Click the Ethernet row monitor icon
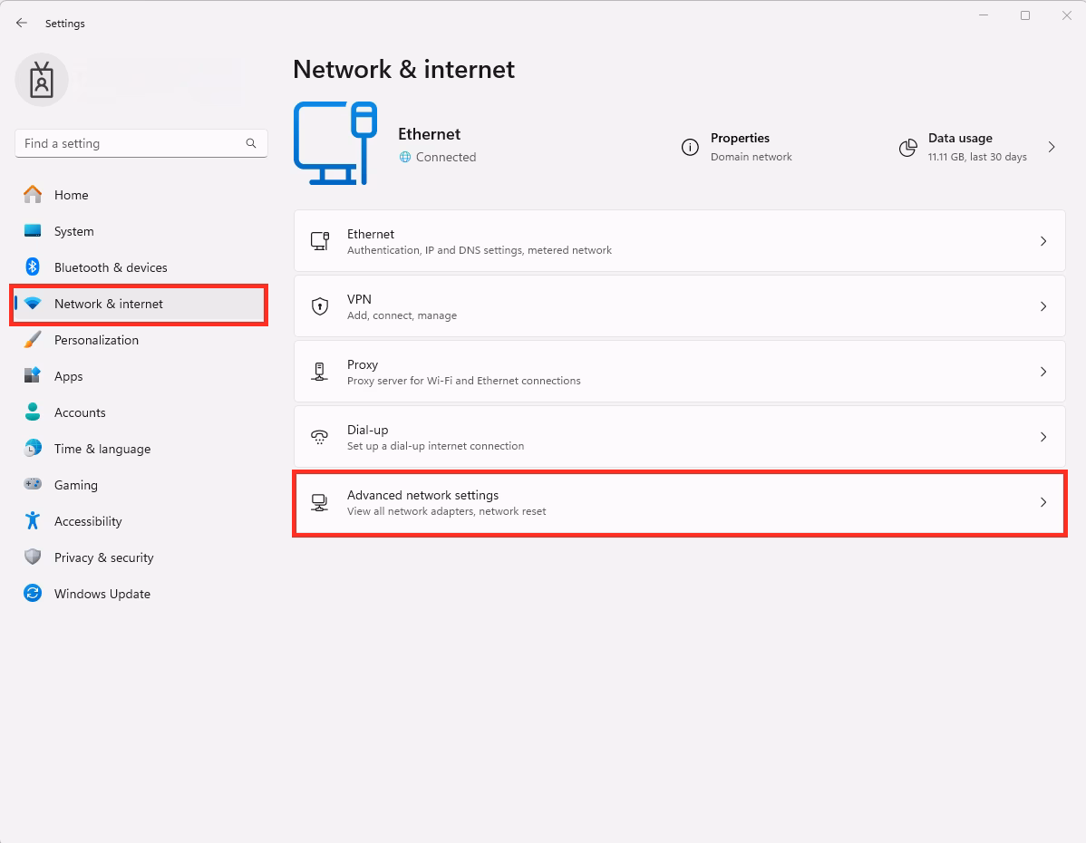 (320, 241)
